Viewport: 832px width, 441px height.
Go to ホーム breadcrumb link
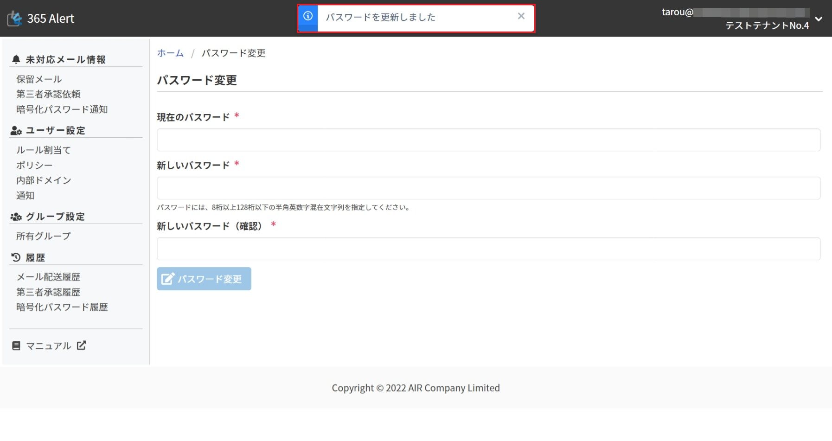tap(170, 53)
